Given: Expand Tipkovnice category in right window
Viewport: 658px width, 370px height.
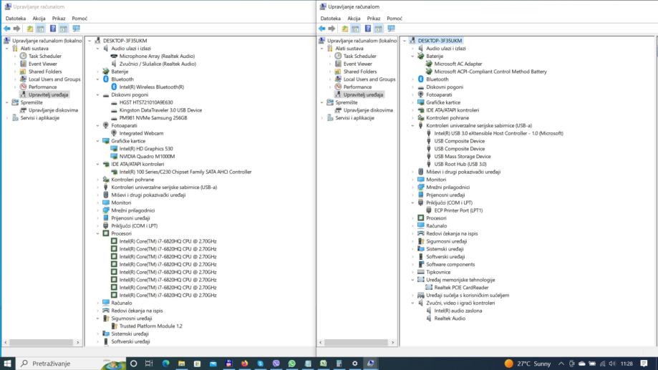Looking at the screenshot, I should pyautogui.click(x=413, y=272).
